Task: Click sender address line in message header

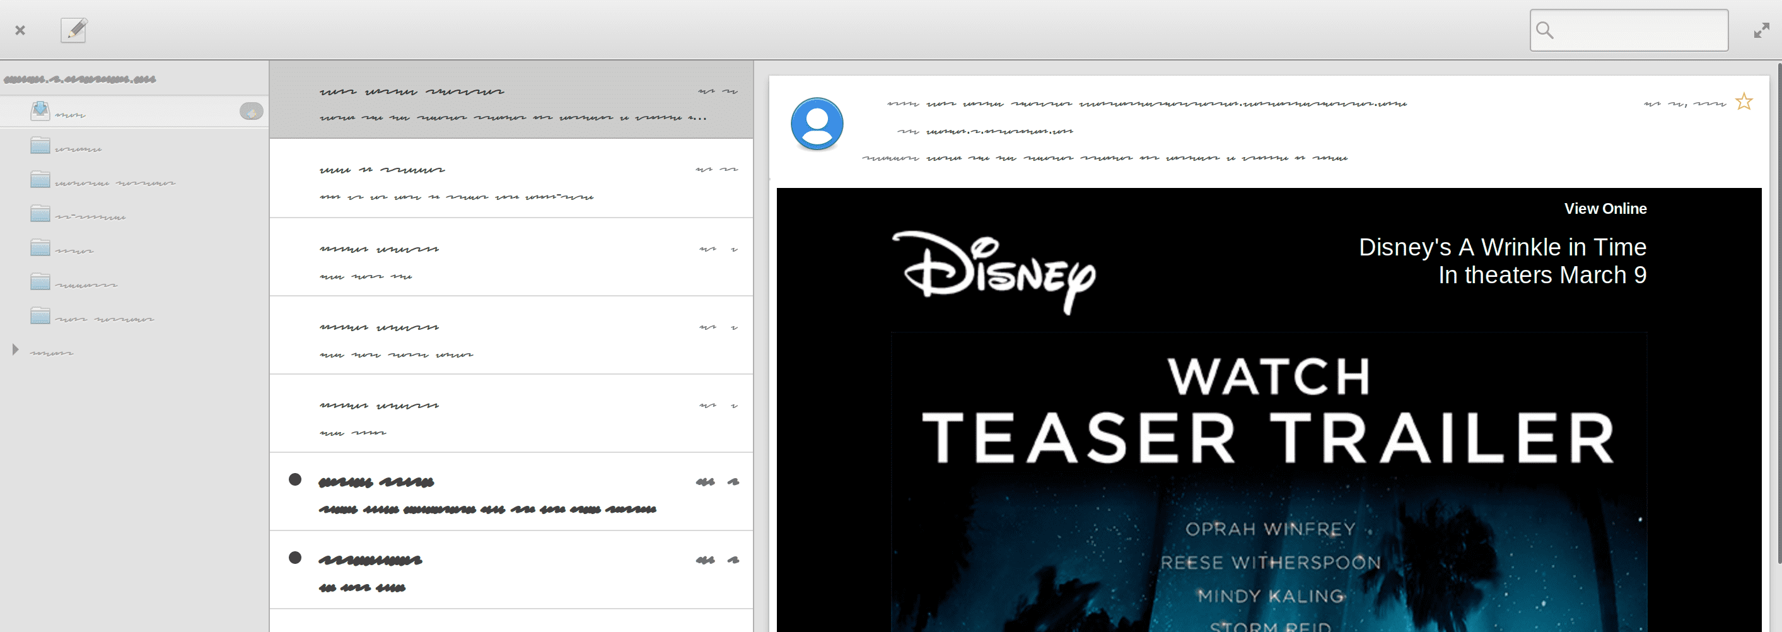Action: click(1147, 104)
